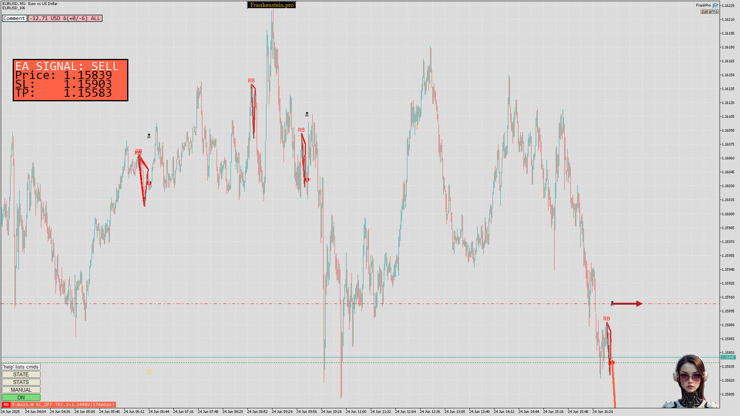The image size is (740, 416).
Task: Click the EA SIGNAL: SELL info panel
Action: click(71, 80)
